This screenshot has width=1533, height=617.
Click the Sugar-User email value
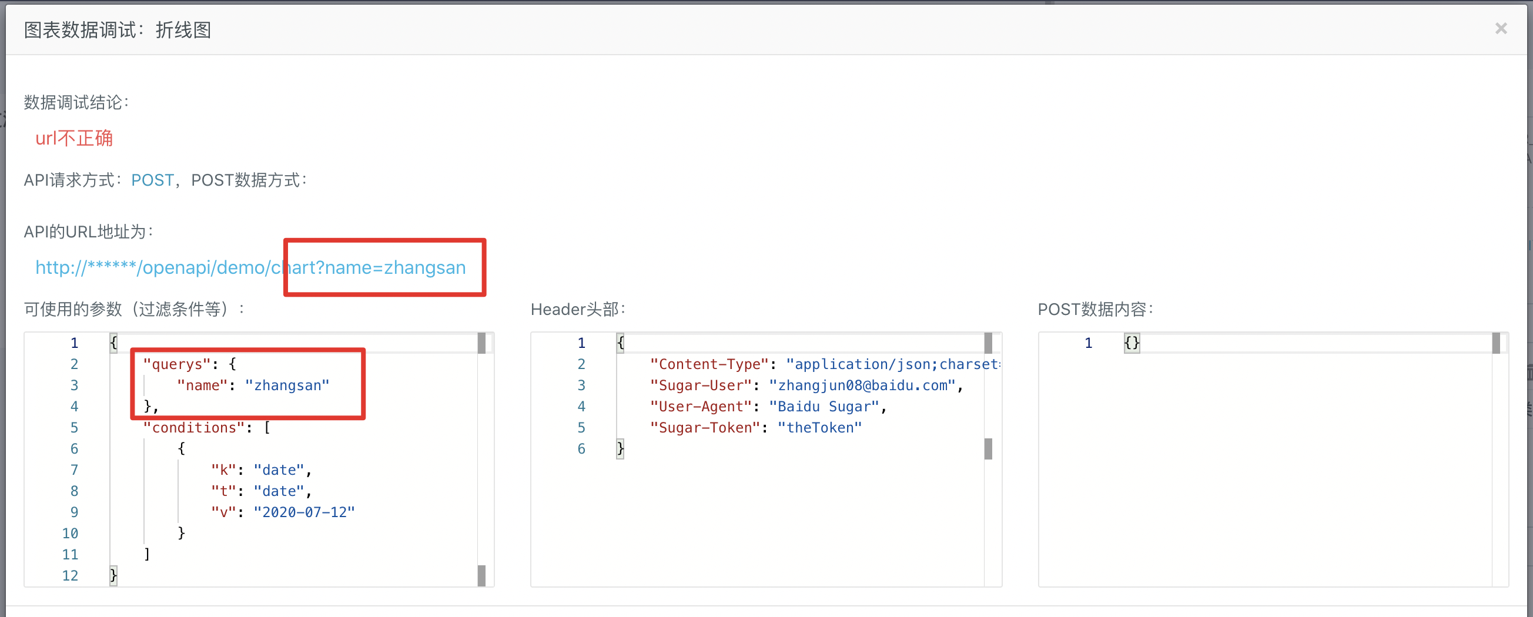click(862, 385)
